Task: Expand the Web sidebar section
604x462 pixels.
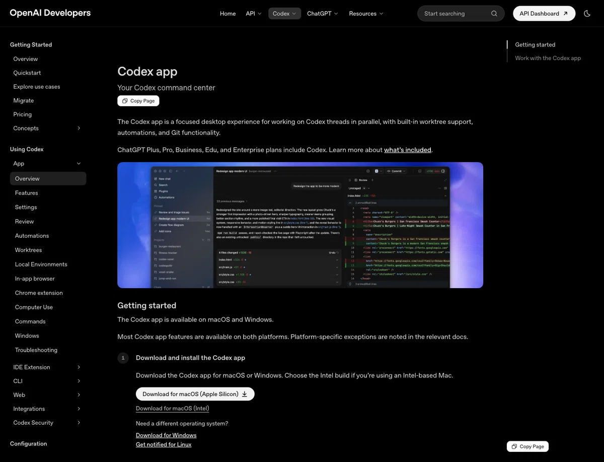Action: pos(79,395)
